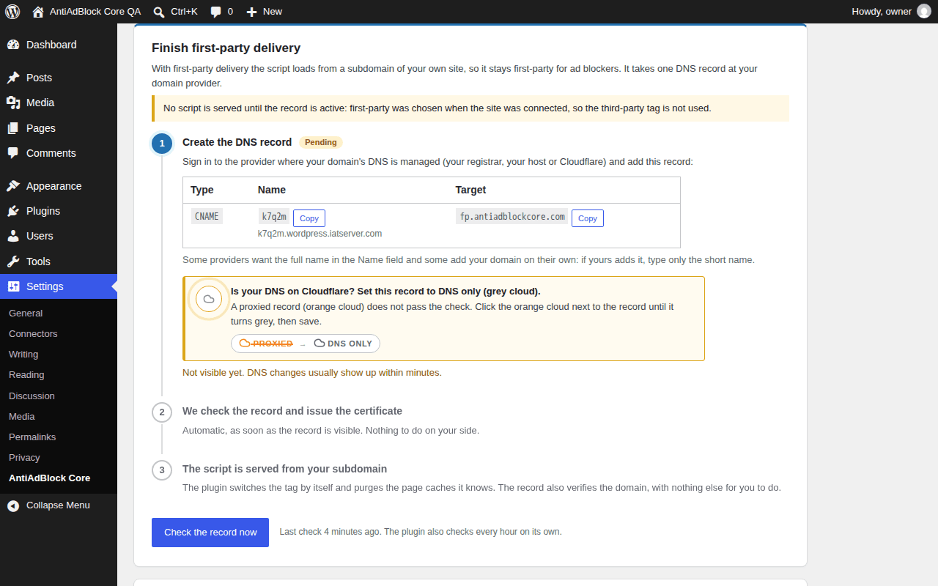
Task: Click the CNAME type value
Action: [x=207, y=217]
